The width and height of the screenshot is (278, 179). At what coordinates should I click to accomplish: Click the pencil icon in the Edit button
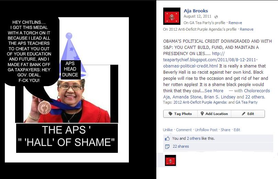coord(244,114)
